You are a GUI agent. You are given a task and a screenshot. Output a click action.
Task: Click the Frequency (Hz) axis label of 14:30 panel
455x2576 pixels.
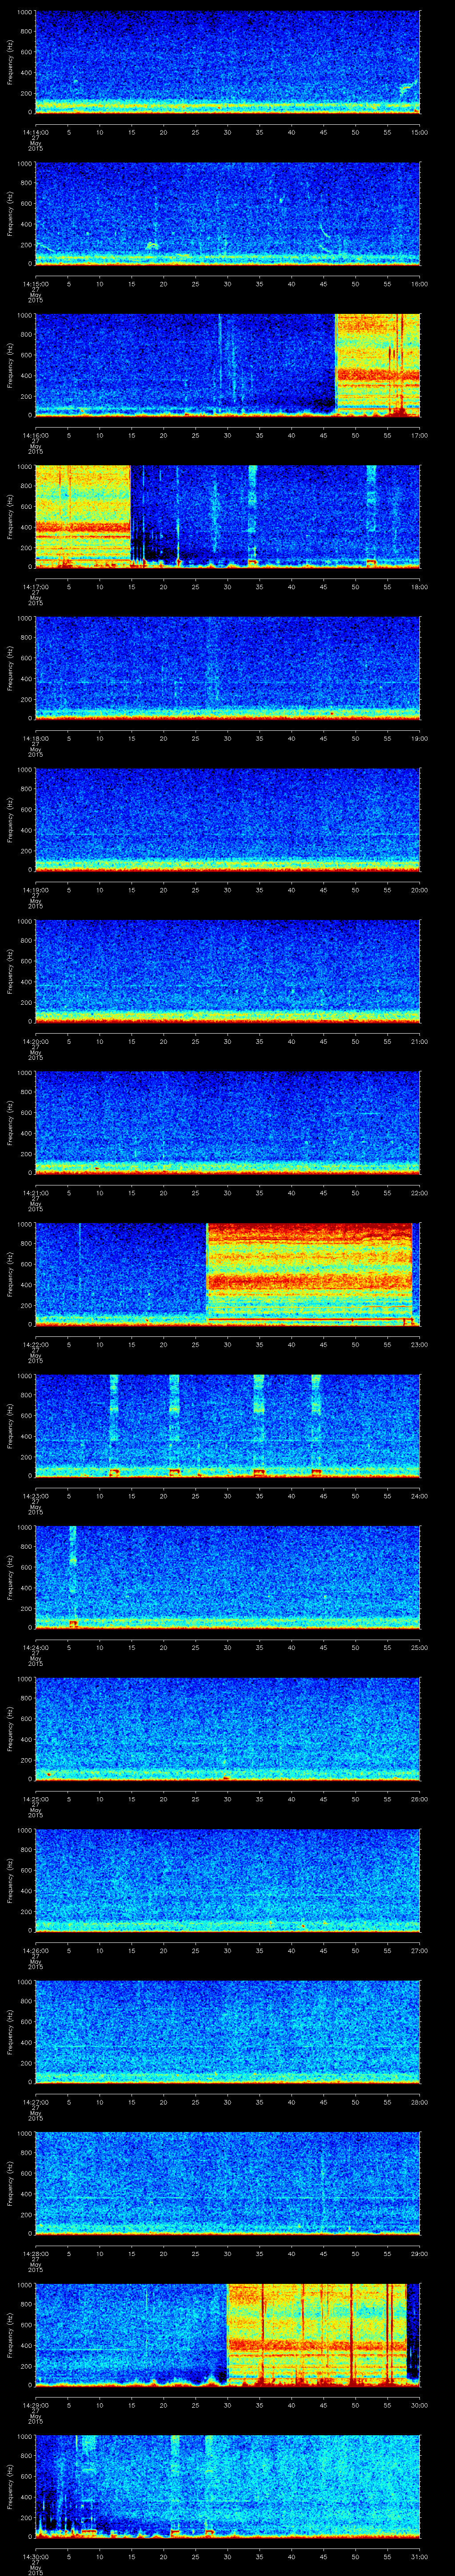10,2486
